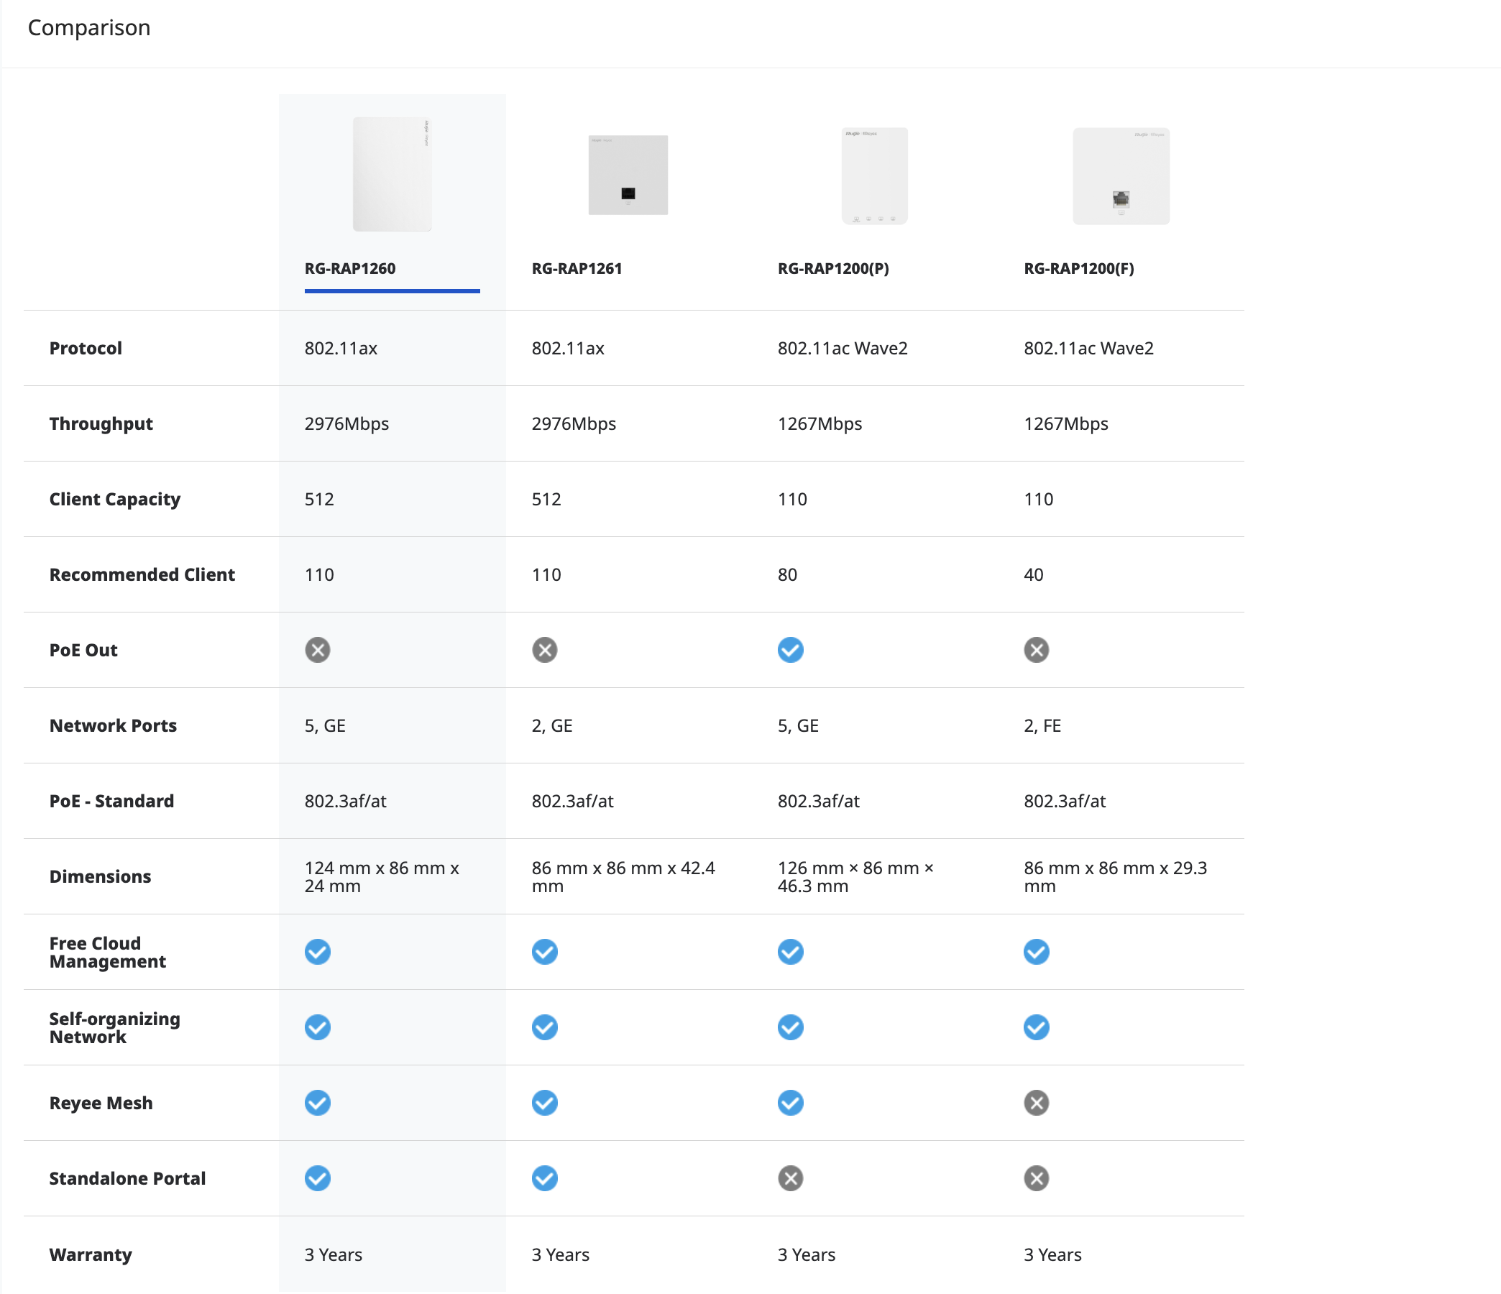The image size is (1501, 1294).
Task: Click Reyee Mesh checkmark for RG-RAP1260
Action: tap(317, 1103)
